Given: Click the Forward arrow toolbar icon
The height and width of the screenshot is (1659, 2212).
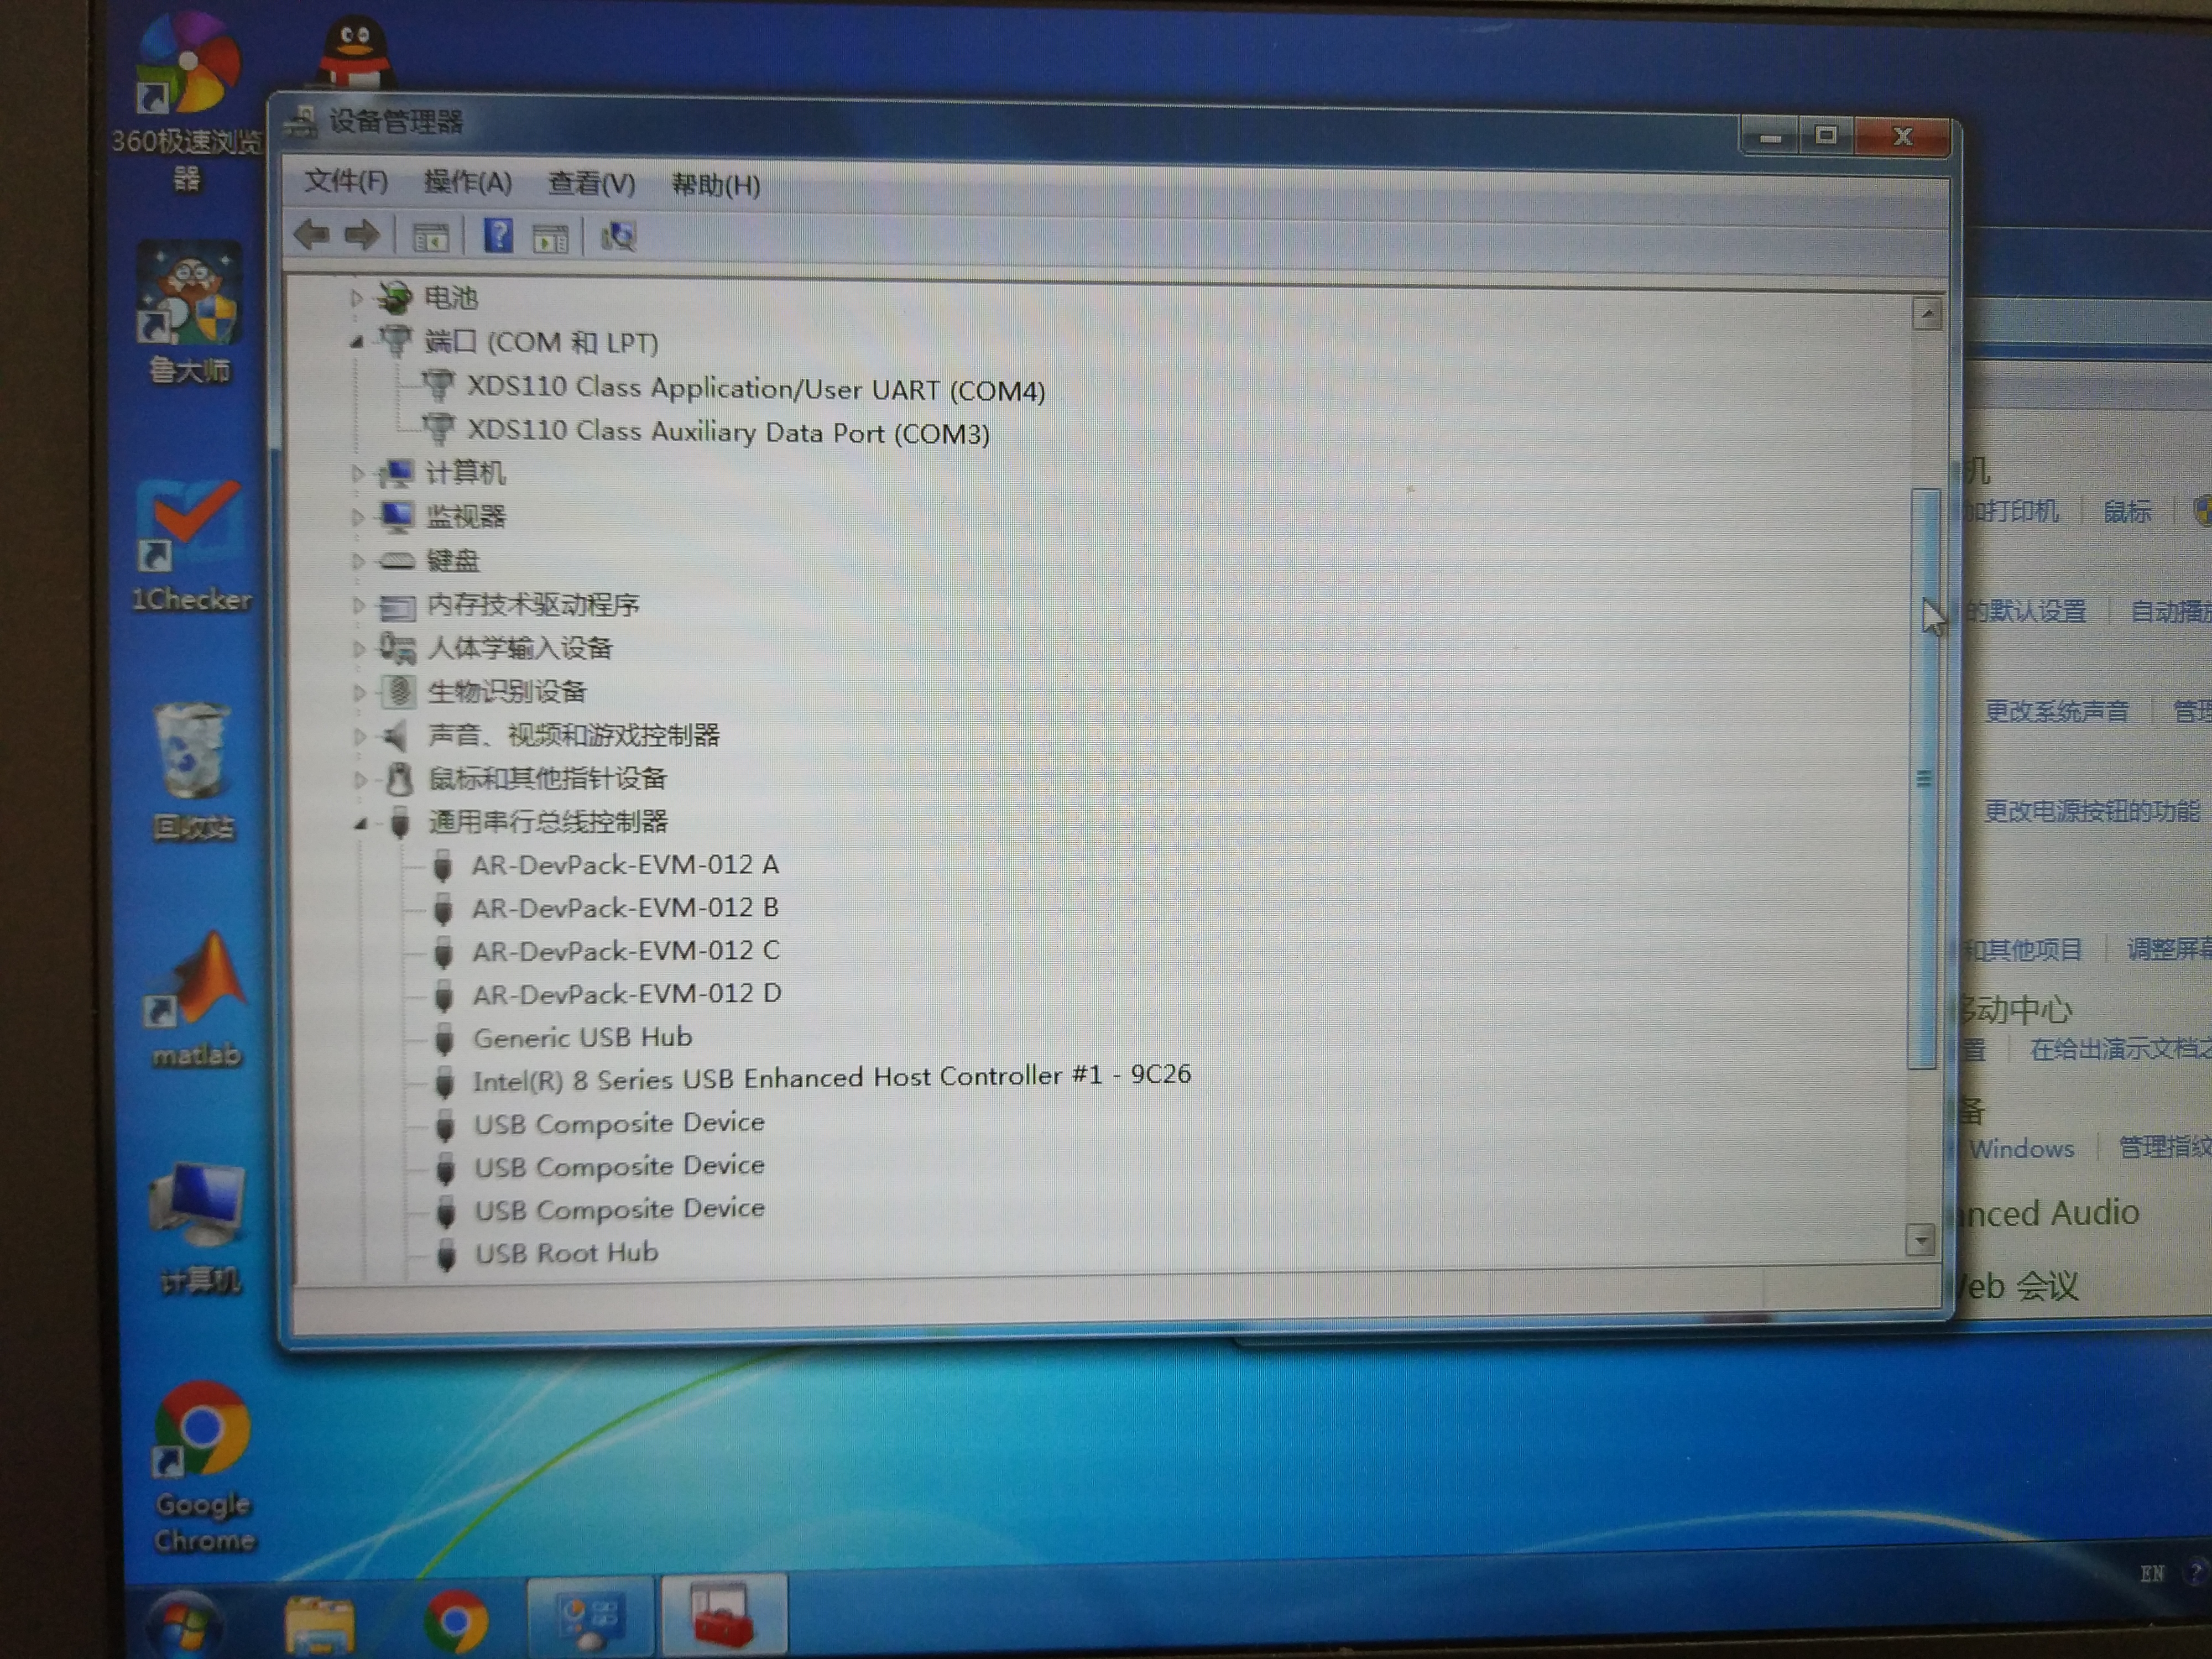Looking at the screenshot, I should click(x=362, y=236).
